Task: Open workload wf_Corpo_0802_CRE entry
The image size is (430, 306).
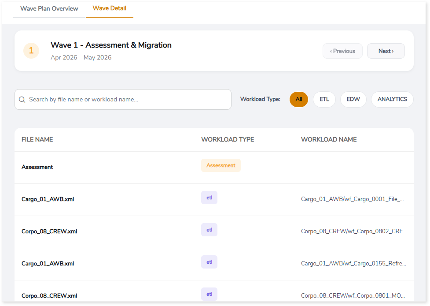Action: [x=353, y=231]
